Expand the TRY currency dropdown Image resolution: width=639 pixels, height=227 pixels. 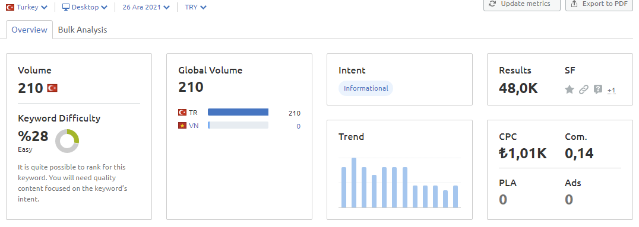pos(195,7)
